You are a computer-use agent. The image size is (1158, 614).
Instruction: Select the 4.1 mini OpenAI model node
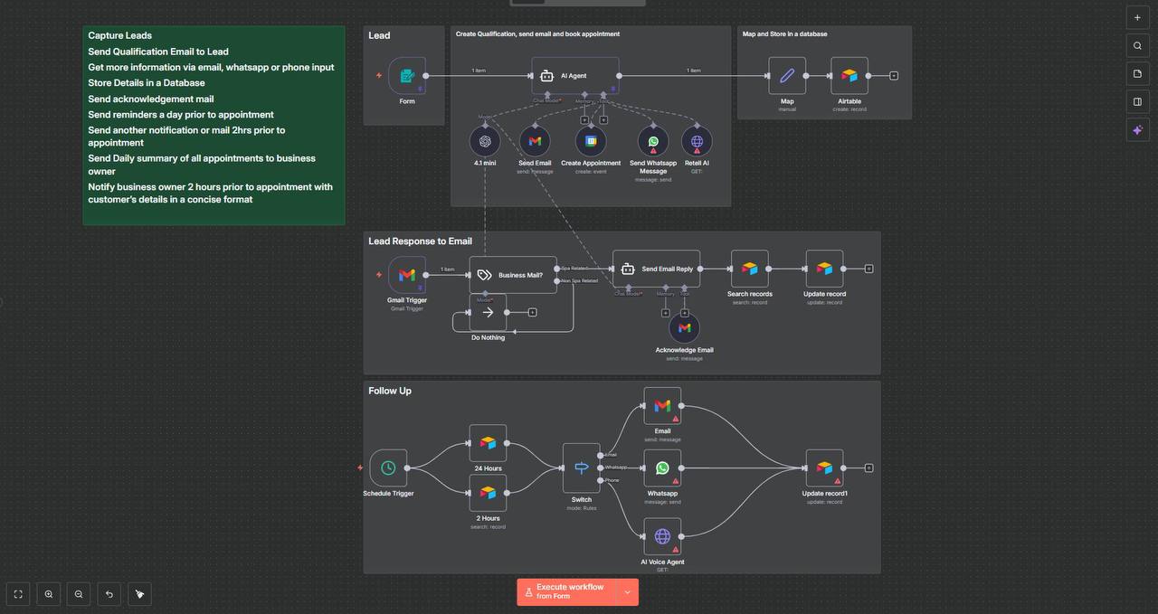[485, 141]
